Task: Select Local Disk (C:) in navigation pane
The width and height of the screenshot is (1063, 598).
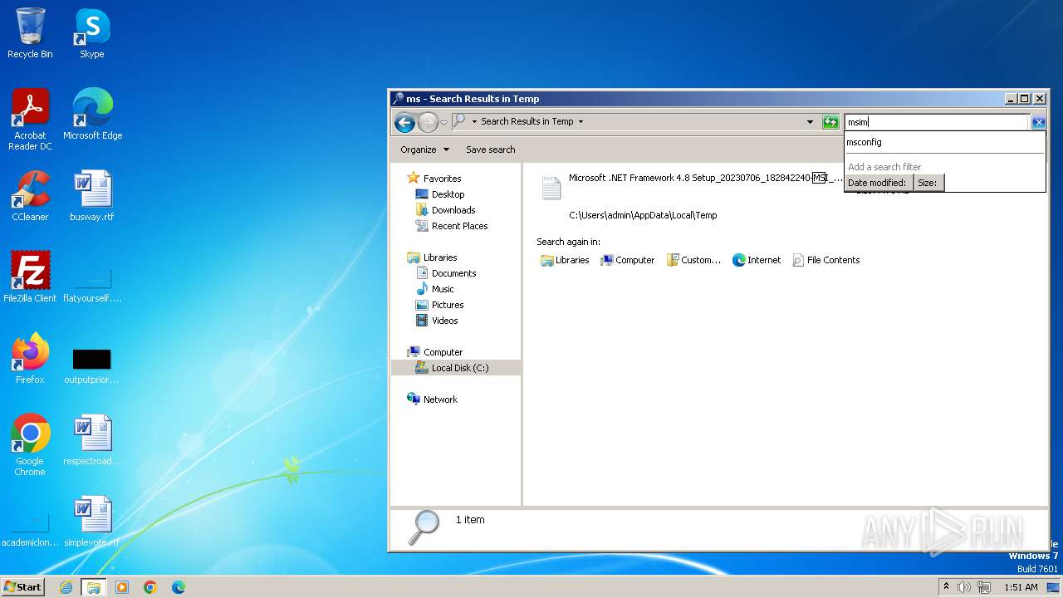Action: coord(456,368)
